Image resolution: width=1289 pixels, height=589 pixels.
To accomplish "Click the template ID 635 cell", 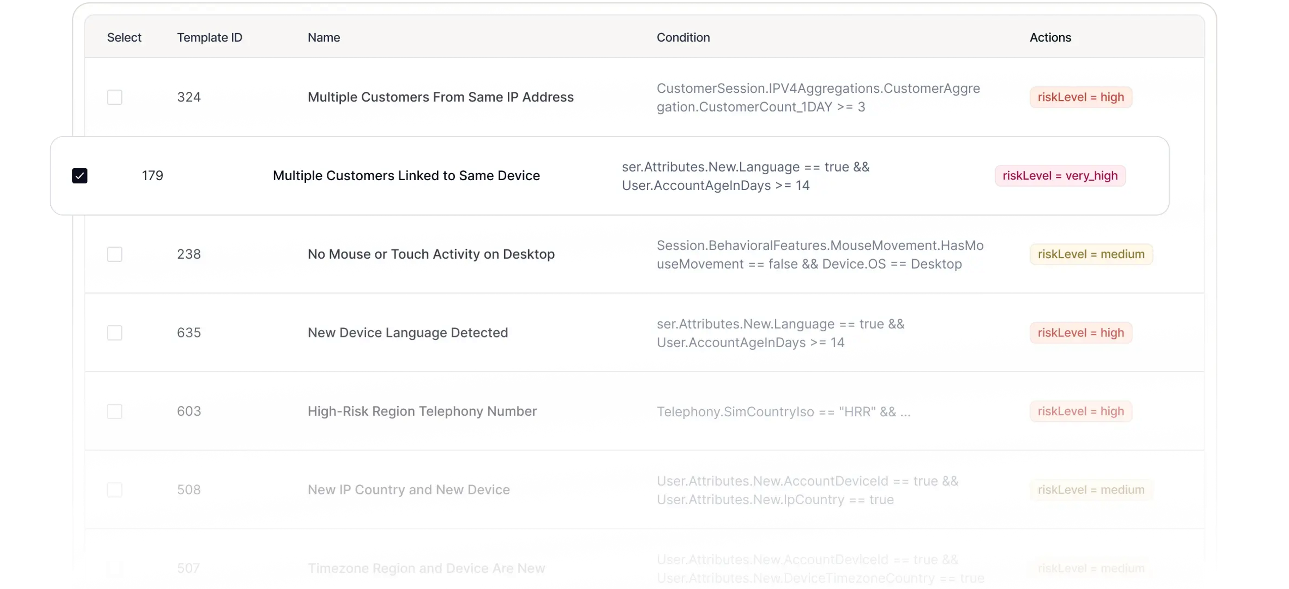I will coord(189,333).
